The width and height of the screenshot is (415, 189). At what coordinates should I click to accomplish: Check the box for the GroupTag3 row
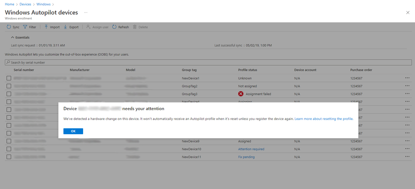[x=9, y=94]
